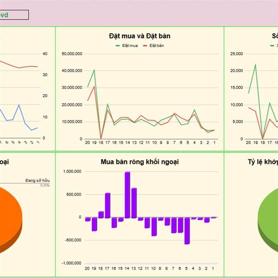The height and width of the screenshot is (278, 278).
Task: Click the orange pie chart slice
Action: point(9,218)
